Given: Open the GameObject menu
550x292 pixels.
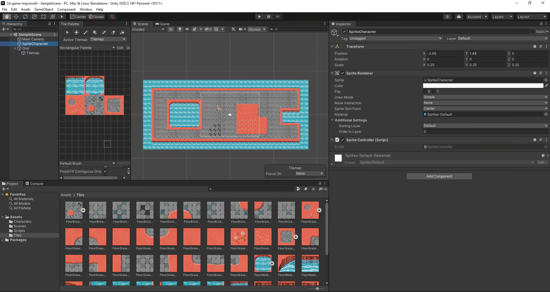Looking at the screenshot, I should (44, 9).
